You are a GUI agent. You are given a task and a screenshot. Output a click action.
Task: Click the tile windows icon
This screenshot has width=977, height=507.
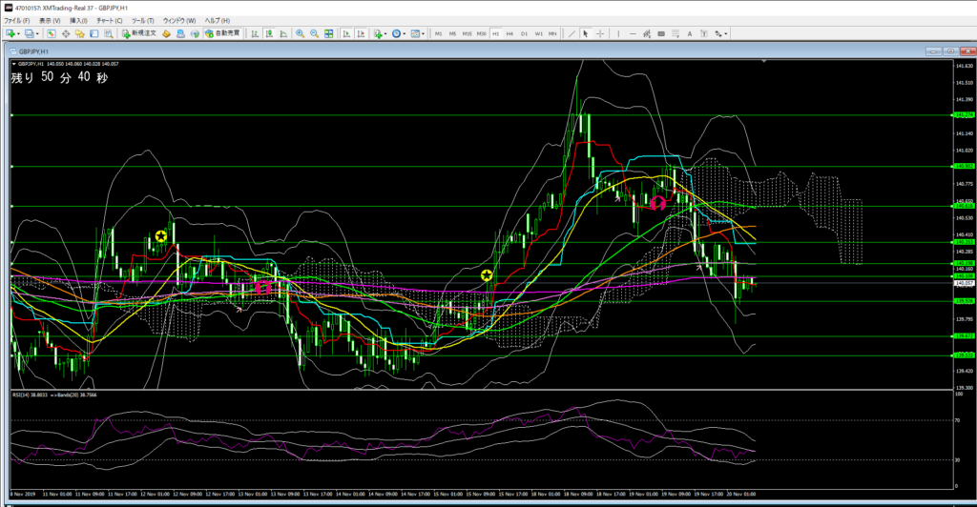329,33
